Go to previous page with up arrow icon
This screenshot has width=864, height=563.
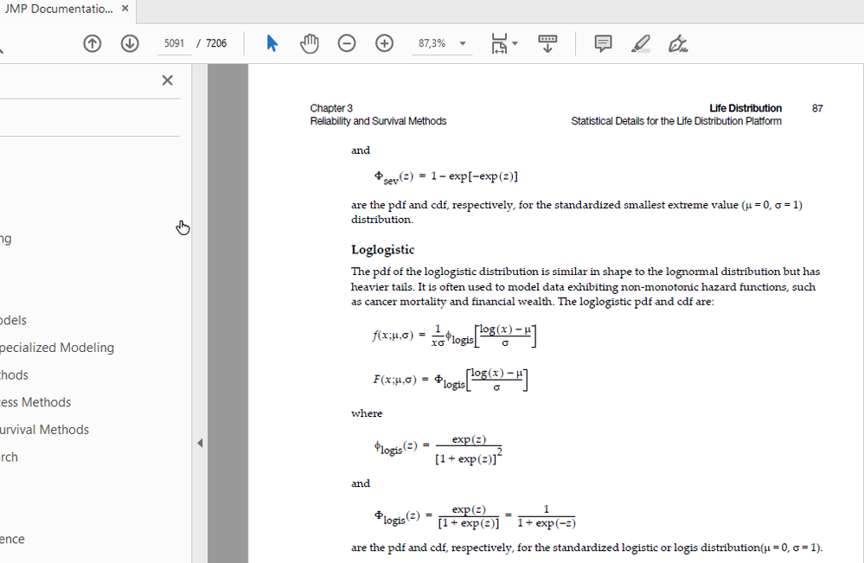point(92,43)
